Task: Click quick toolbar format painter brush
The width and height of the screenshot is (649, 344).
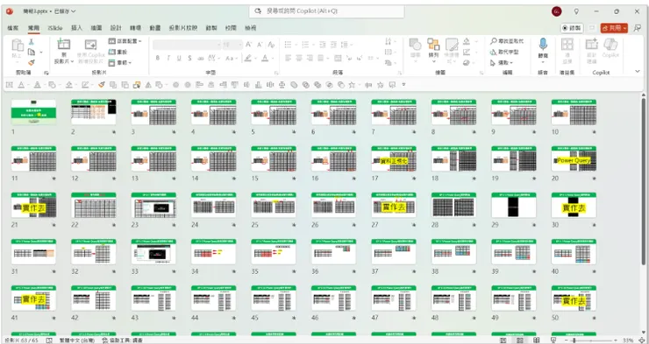Action: click(102, 85)
